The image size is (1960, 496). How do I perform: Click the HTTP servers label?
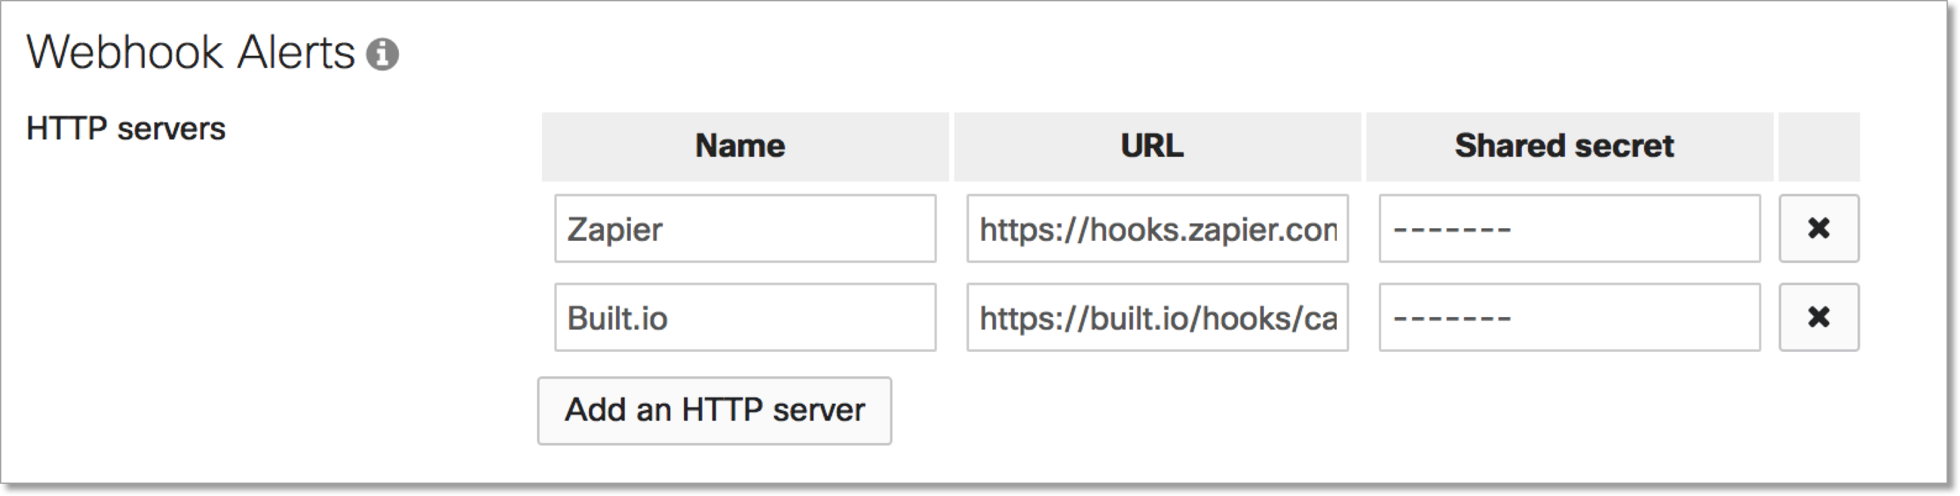(x=125, y=129)
